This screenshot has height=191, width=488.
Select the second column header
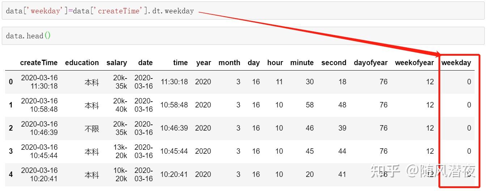click(334, 63)
